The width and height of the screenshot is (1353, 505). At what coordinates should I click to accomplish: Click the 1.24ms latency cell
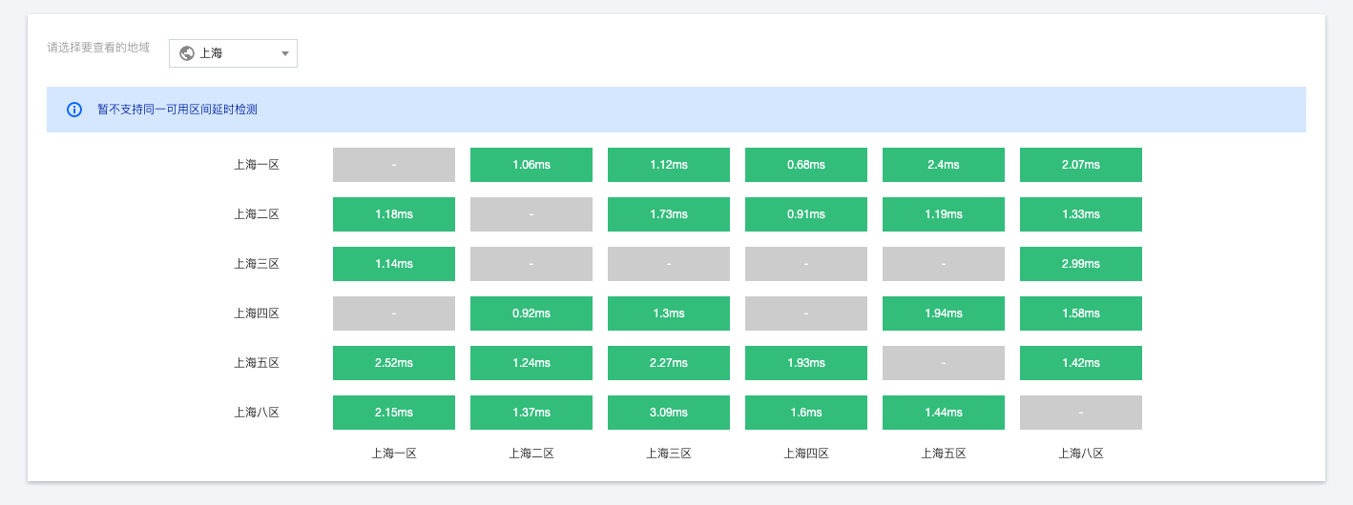click(531, 363)
